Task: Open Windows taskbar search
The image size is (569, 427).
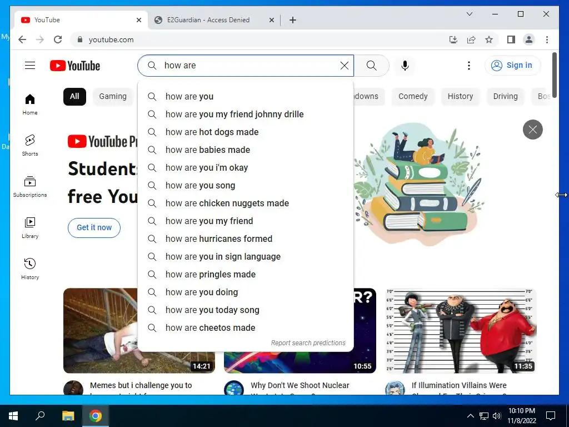Action: (x=40, y=416)
